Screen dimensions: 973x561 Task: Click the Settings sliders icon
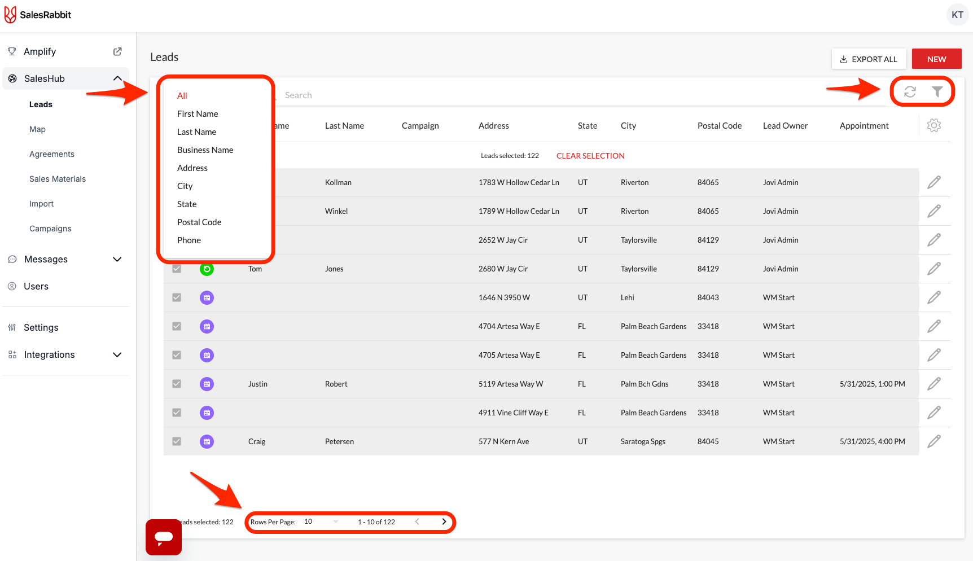(x=12, y=327)
